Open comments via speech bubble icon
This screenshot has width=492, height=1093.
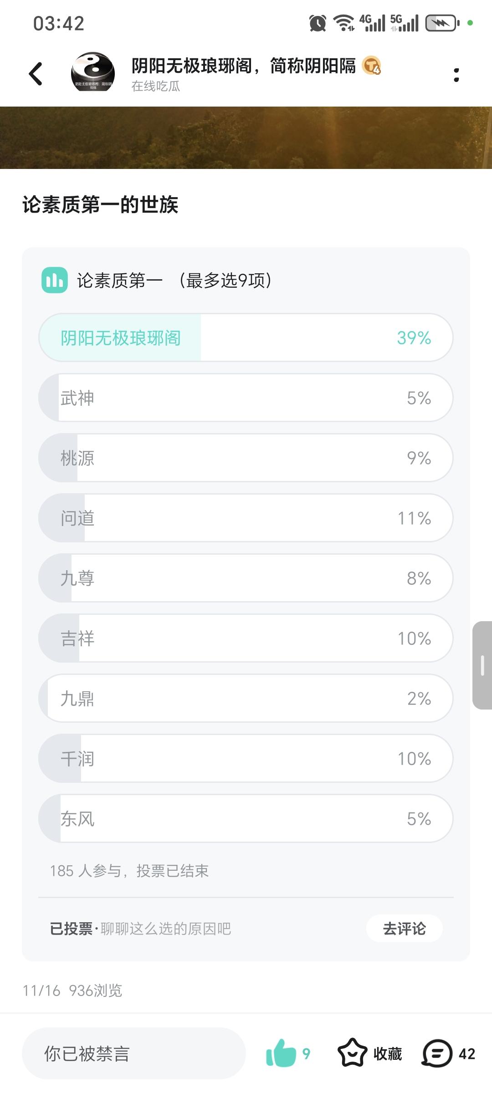click(437, 1053)
